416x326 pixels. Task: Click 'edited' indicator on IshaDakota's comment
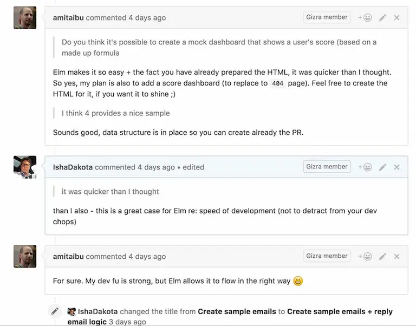[x=193, y=167]
